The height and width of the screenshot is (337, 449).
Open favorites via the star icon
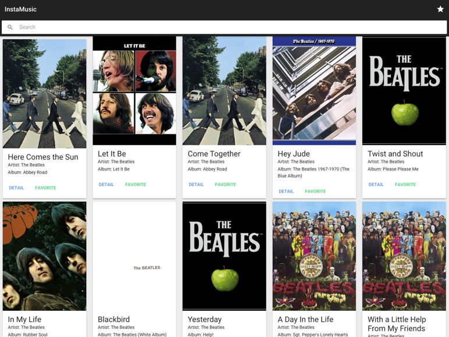(440, 9)
